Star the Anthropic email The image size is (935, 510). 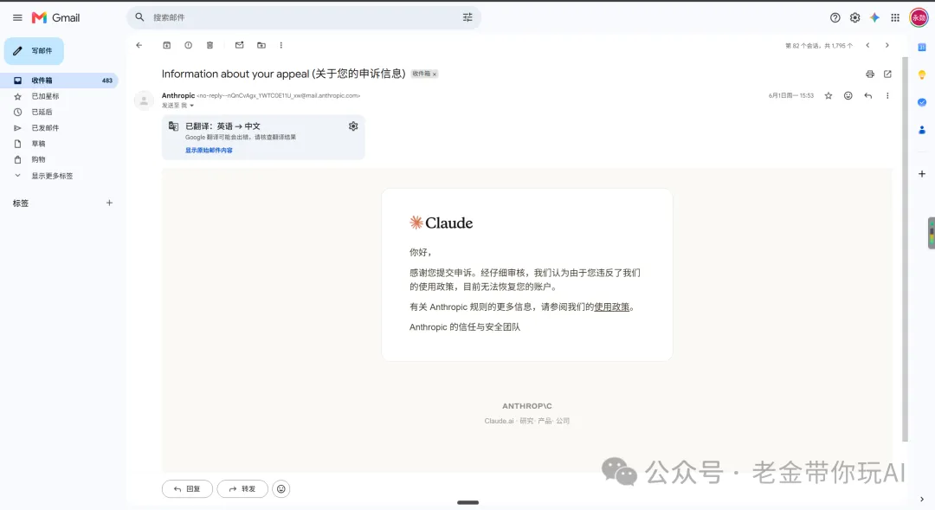tap(829, 95)
